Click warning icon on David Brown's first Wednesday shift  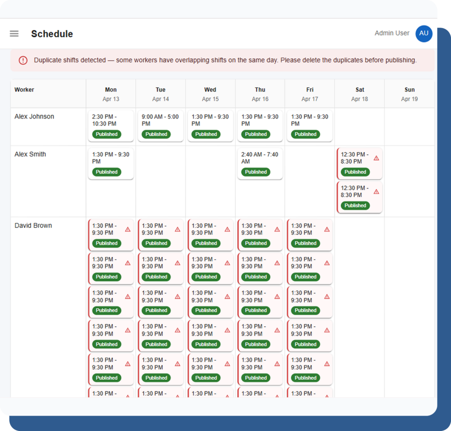(x=227, y=230)
